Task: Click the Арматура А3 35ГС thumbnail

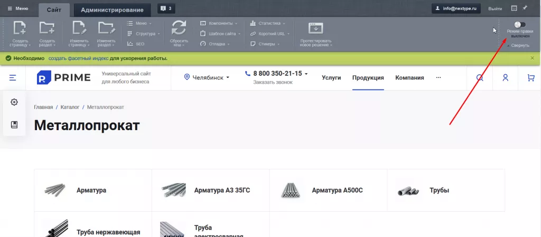Action: (173, 190)
